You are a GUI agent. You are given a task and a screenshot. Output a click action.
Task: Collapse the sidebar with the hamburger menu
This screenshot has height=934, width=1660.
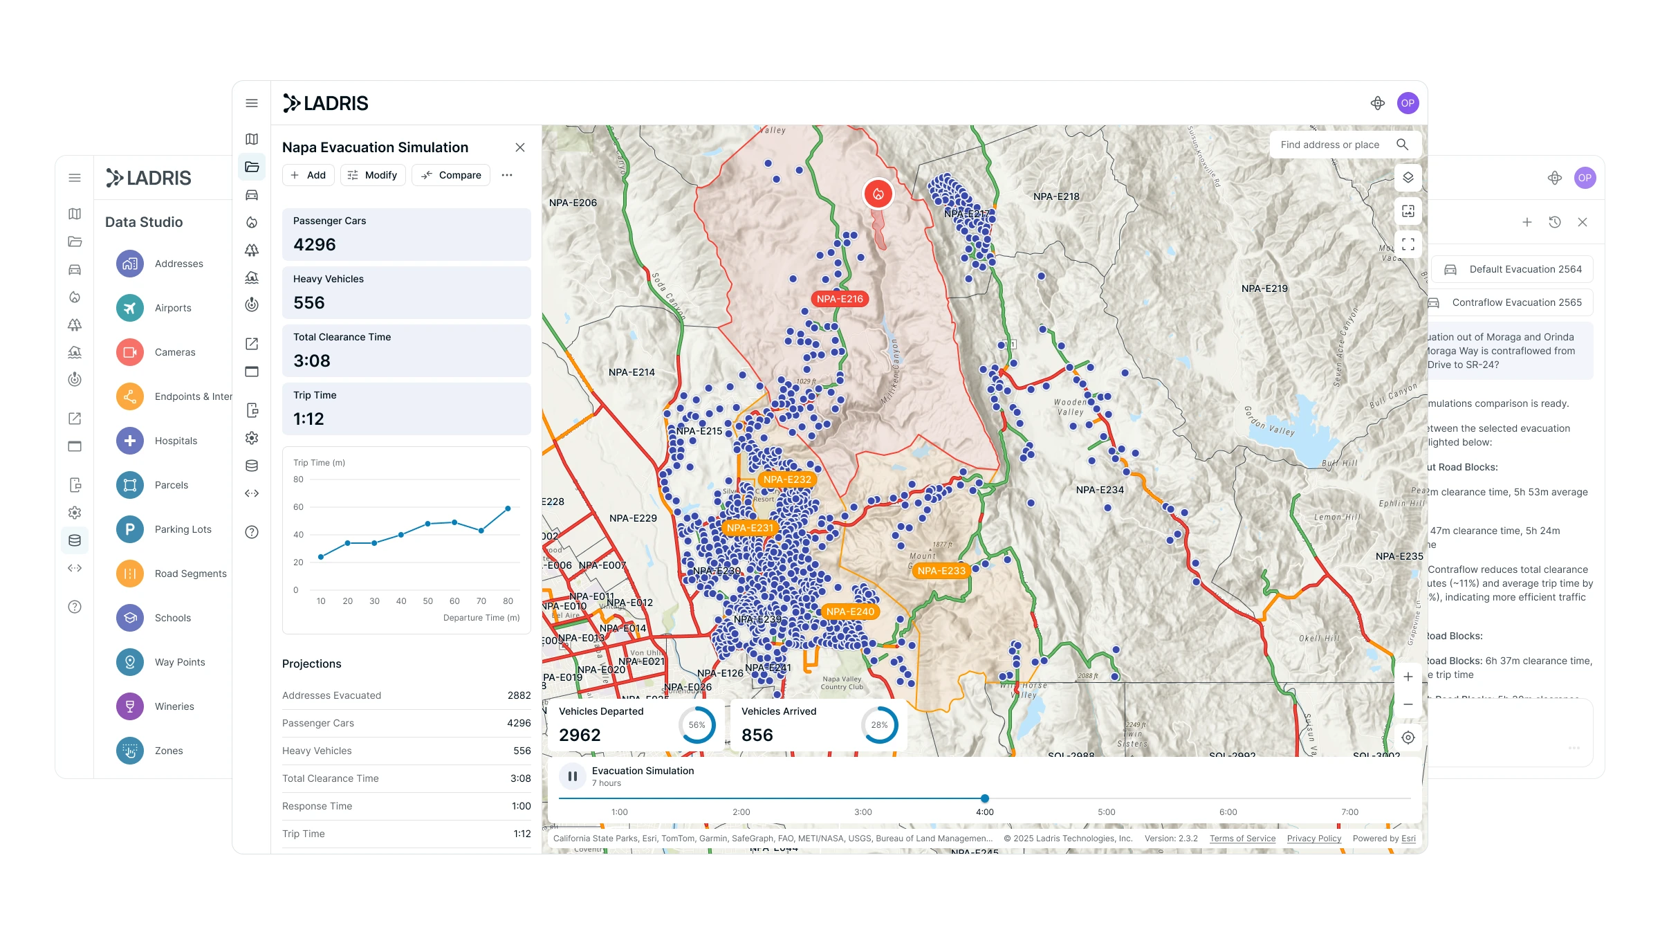pos(252,102)
